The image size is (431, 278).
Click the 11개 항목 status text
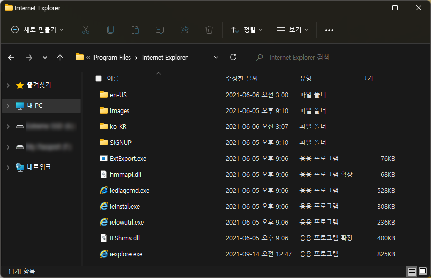click(22, 271)
